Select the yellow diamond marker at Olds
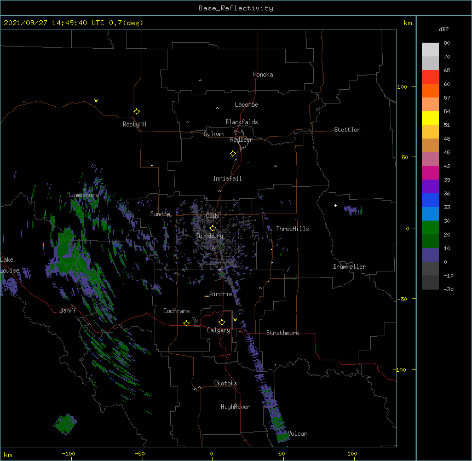The width and height of the screenshot is (472, 461). (212, 228)
